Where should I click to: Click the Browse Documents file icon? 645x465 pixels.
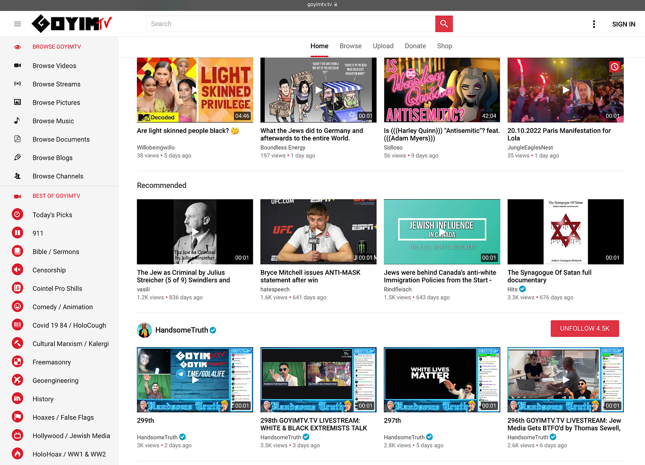tap(17, 139)
